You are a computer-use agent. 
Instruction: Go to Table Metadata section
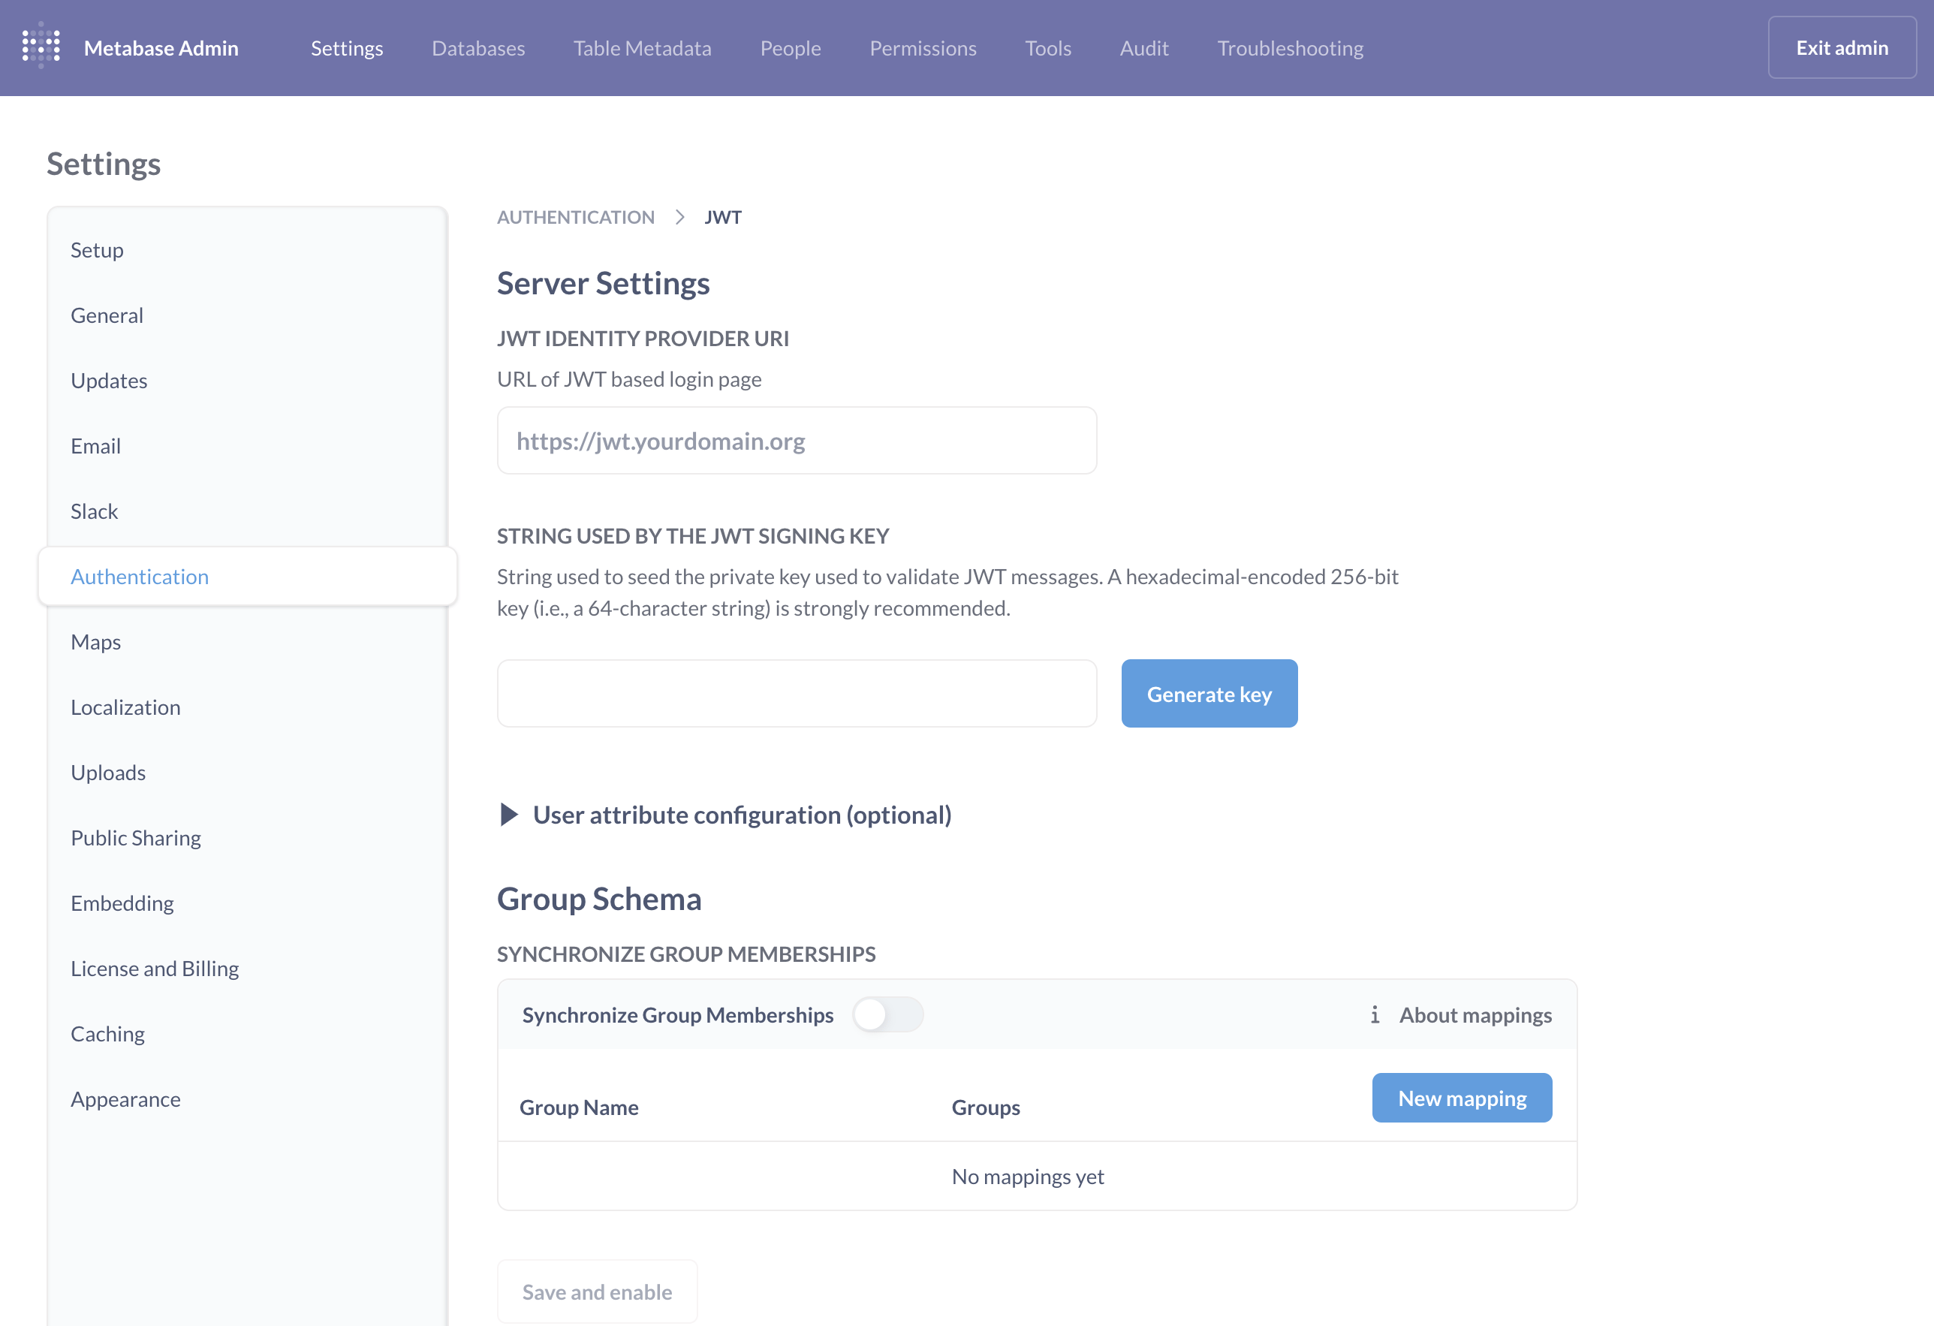pos(643,48)
